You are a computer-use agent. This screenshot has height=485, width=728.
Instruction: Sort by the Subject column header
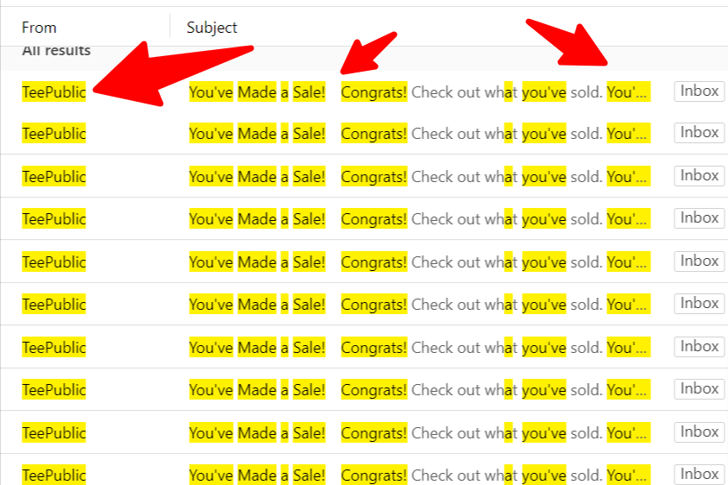click(211, 28)
